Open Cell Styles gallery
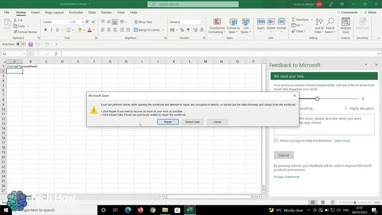 click(x=245, y=26)
